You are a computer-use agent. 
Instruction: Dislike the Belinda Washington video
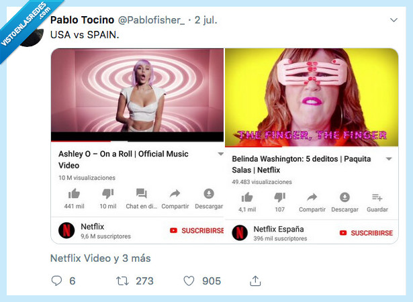279,197
